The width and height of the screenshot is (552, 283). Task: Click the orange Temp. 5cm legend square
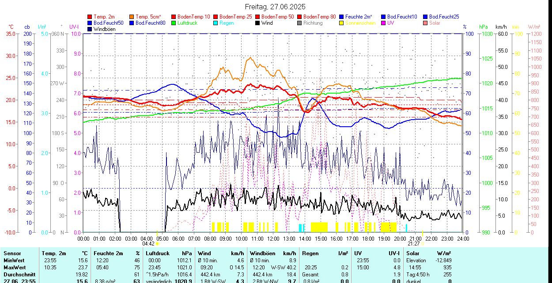132,17
